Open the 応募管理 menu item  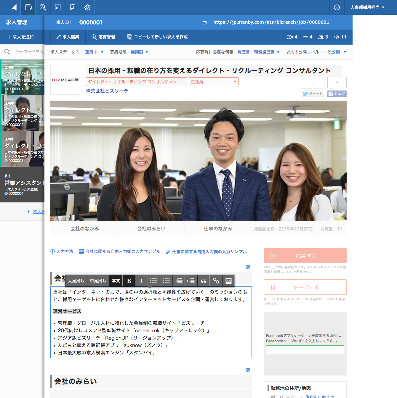point(103,37)
